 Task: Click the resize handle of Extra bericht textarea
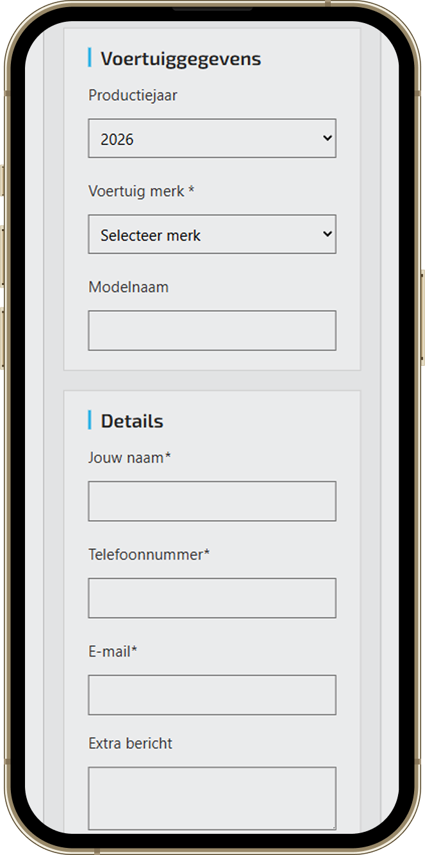332,826
